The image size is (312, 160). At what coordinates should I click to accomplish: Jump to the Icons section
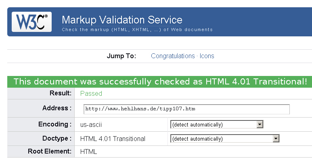point(207,56)
